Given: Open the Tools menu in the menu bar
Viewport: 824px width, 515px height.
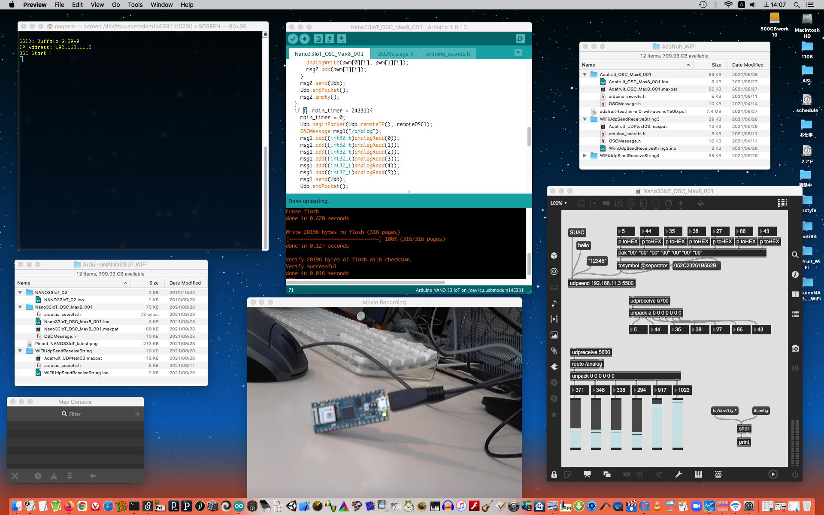Looking at the screenshot, I should tap(135, 5).
